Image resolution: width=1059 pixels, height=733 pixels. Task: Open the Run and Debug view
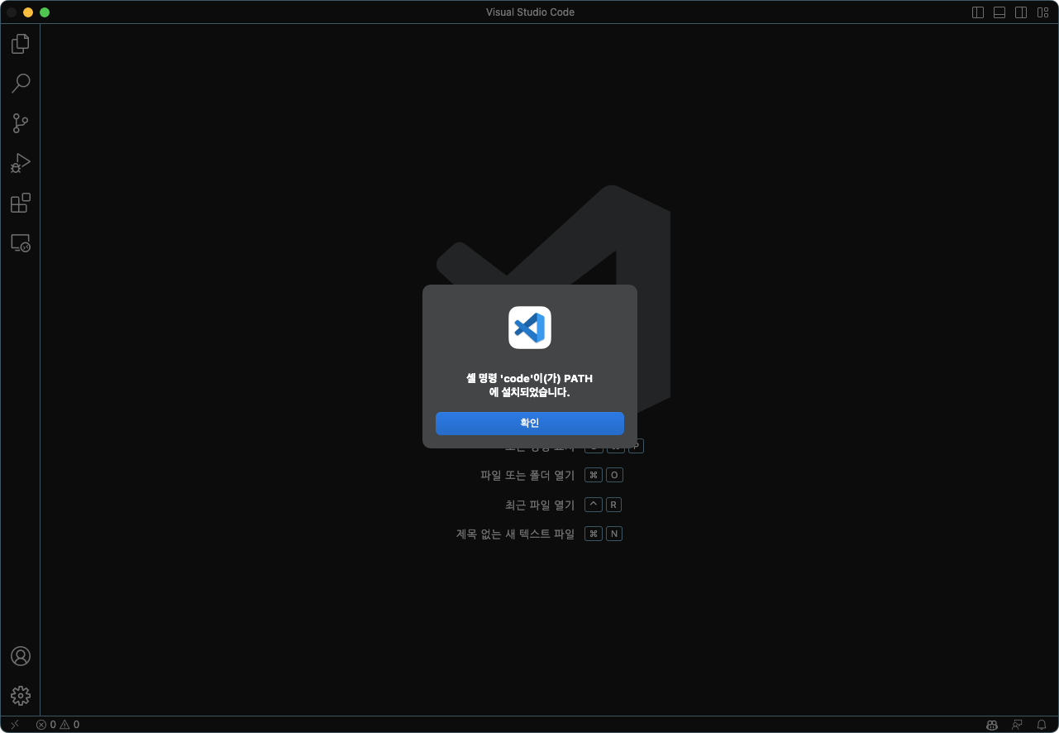pos(21,163)
